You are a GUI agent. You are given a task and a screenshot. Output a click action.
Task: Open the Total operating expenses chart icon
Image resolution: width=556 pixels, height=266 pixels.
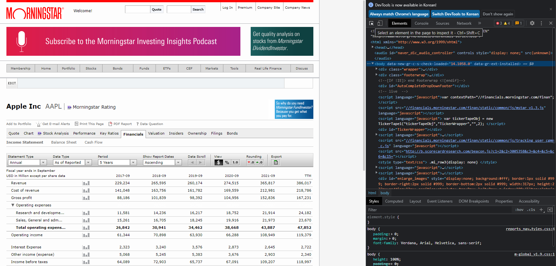click(x=86, y=228)
